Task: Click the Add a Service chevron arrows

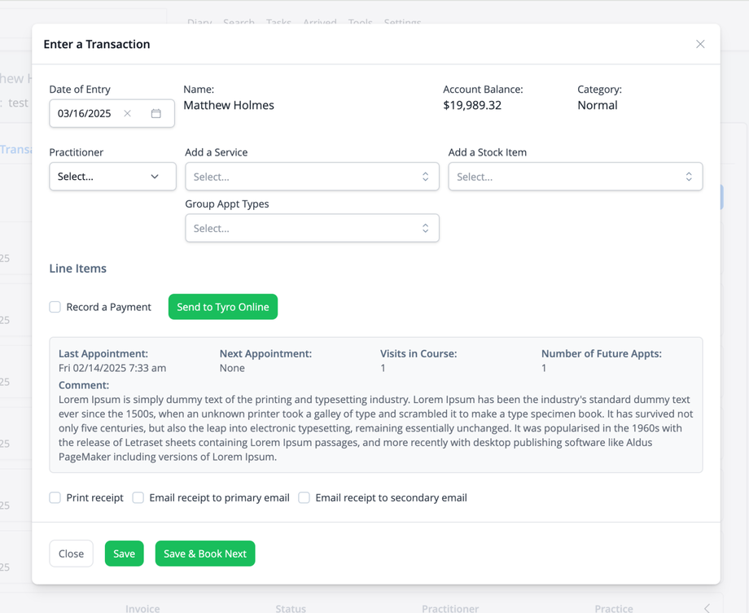Action: click(x=425, y=177)
